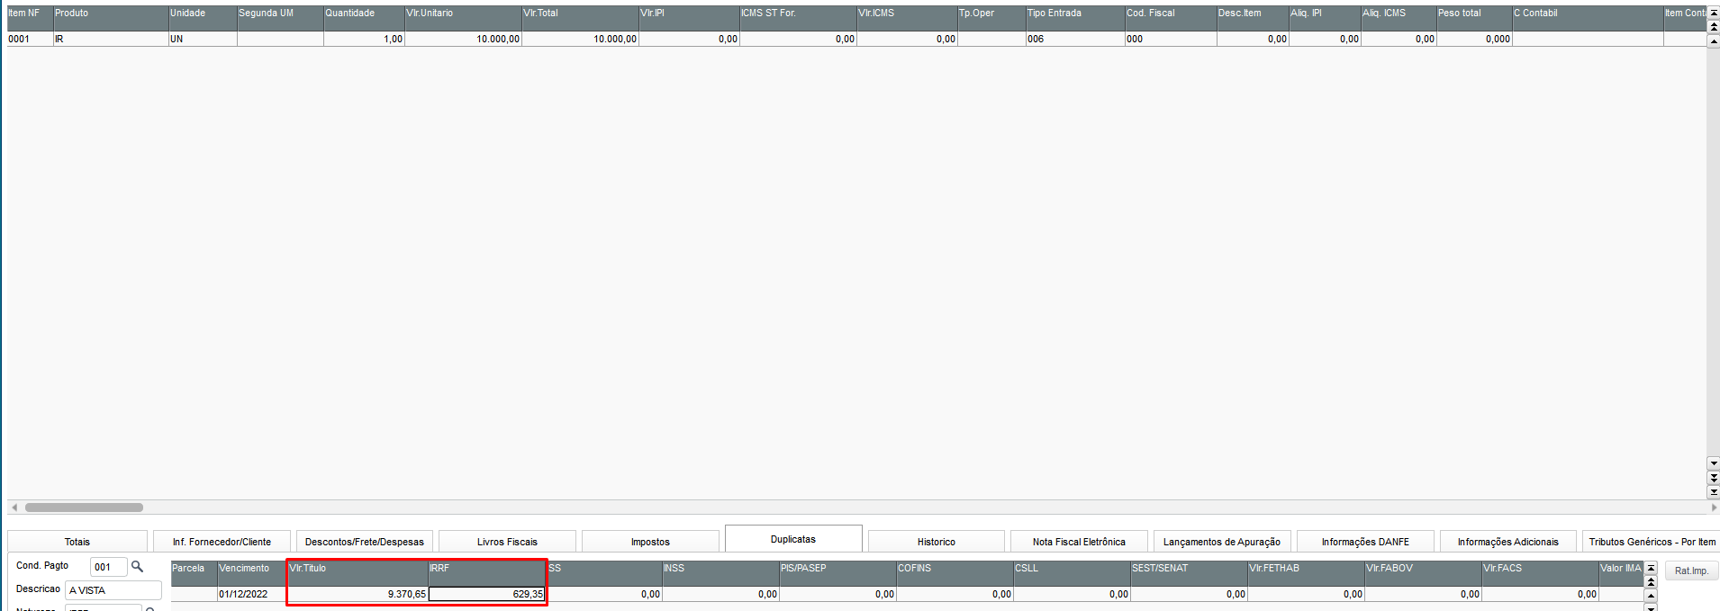Click the Descricao field showing A VISTA
The image size is (1720, 611).
(x=113, y=590)
